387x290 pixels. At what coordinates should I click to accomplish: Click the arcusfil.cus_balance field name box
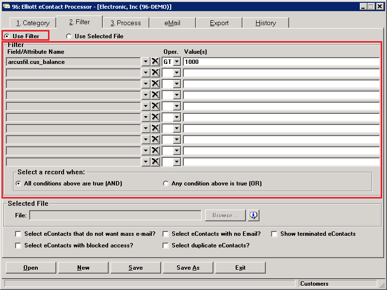click(x=74, y=61)
